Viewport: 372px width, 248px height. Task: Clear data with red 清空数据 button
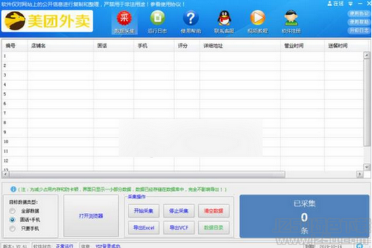214,211
